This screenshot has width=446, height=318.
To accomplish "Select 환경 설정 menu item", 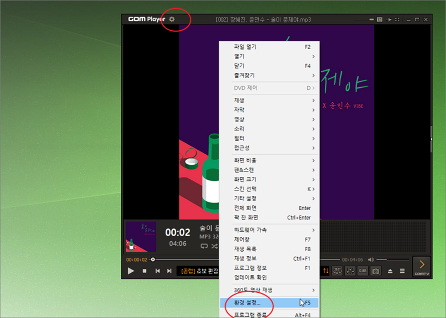I will coord(269,303).
